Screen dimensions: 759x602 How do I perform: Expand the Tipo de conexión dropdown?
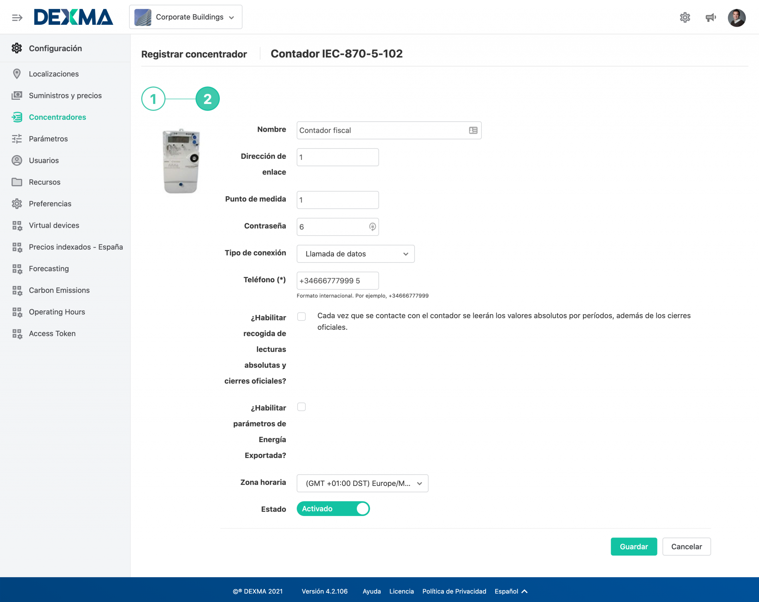coord(356,254)
